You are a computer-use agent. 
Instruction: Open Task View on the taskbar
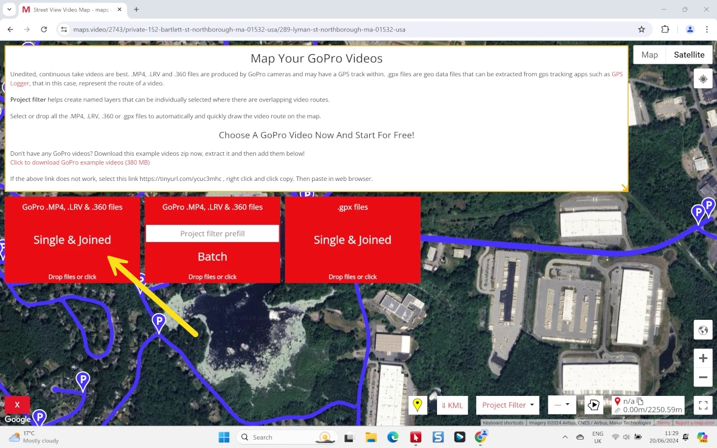[x=349, y=437]
